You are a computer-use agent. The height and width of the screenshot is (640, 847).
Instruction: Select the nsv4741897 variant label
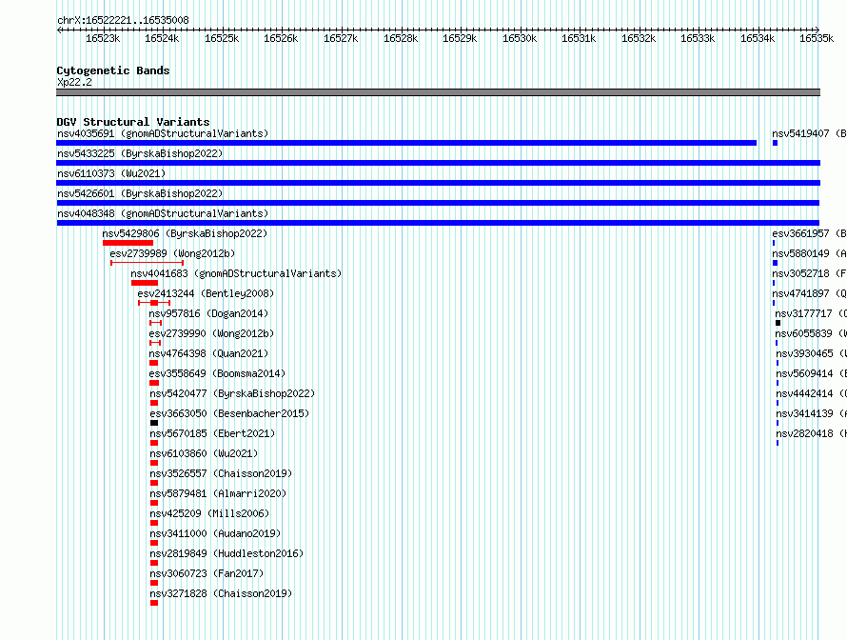point(809,293)
